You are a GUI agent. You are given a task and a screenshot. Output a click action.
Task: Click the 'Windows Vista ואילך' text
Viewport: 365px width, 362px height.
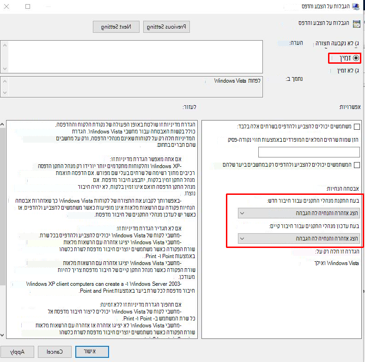click(x=336, y=263)
